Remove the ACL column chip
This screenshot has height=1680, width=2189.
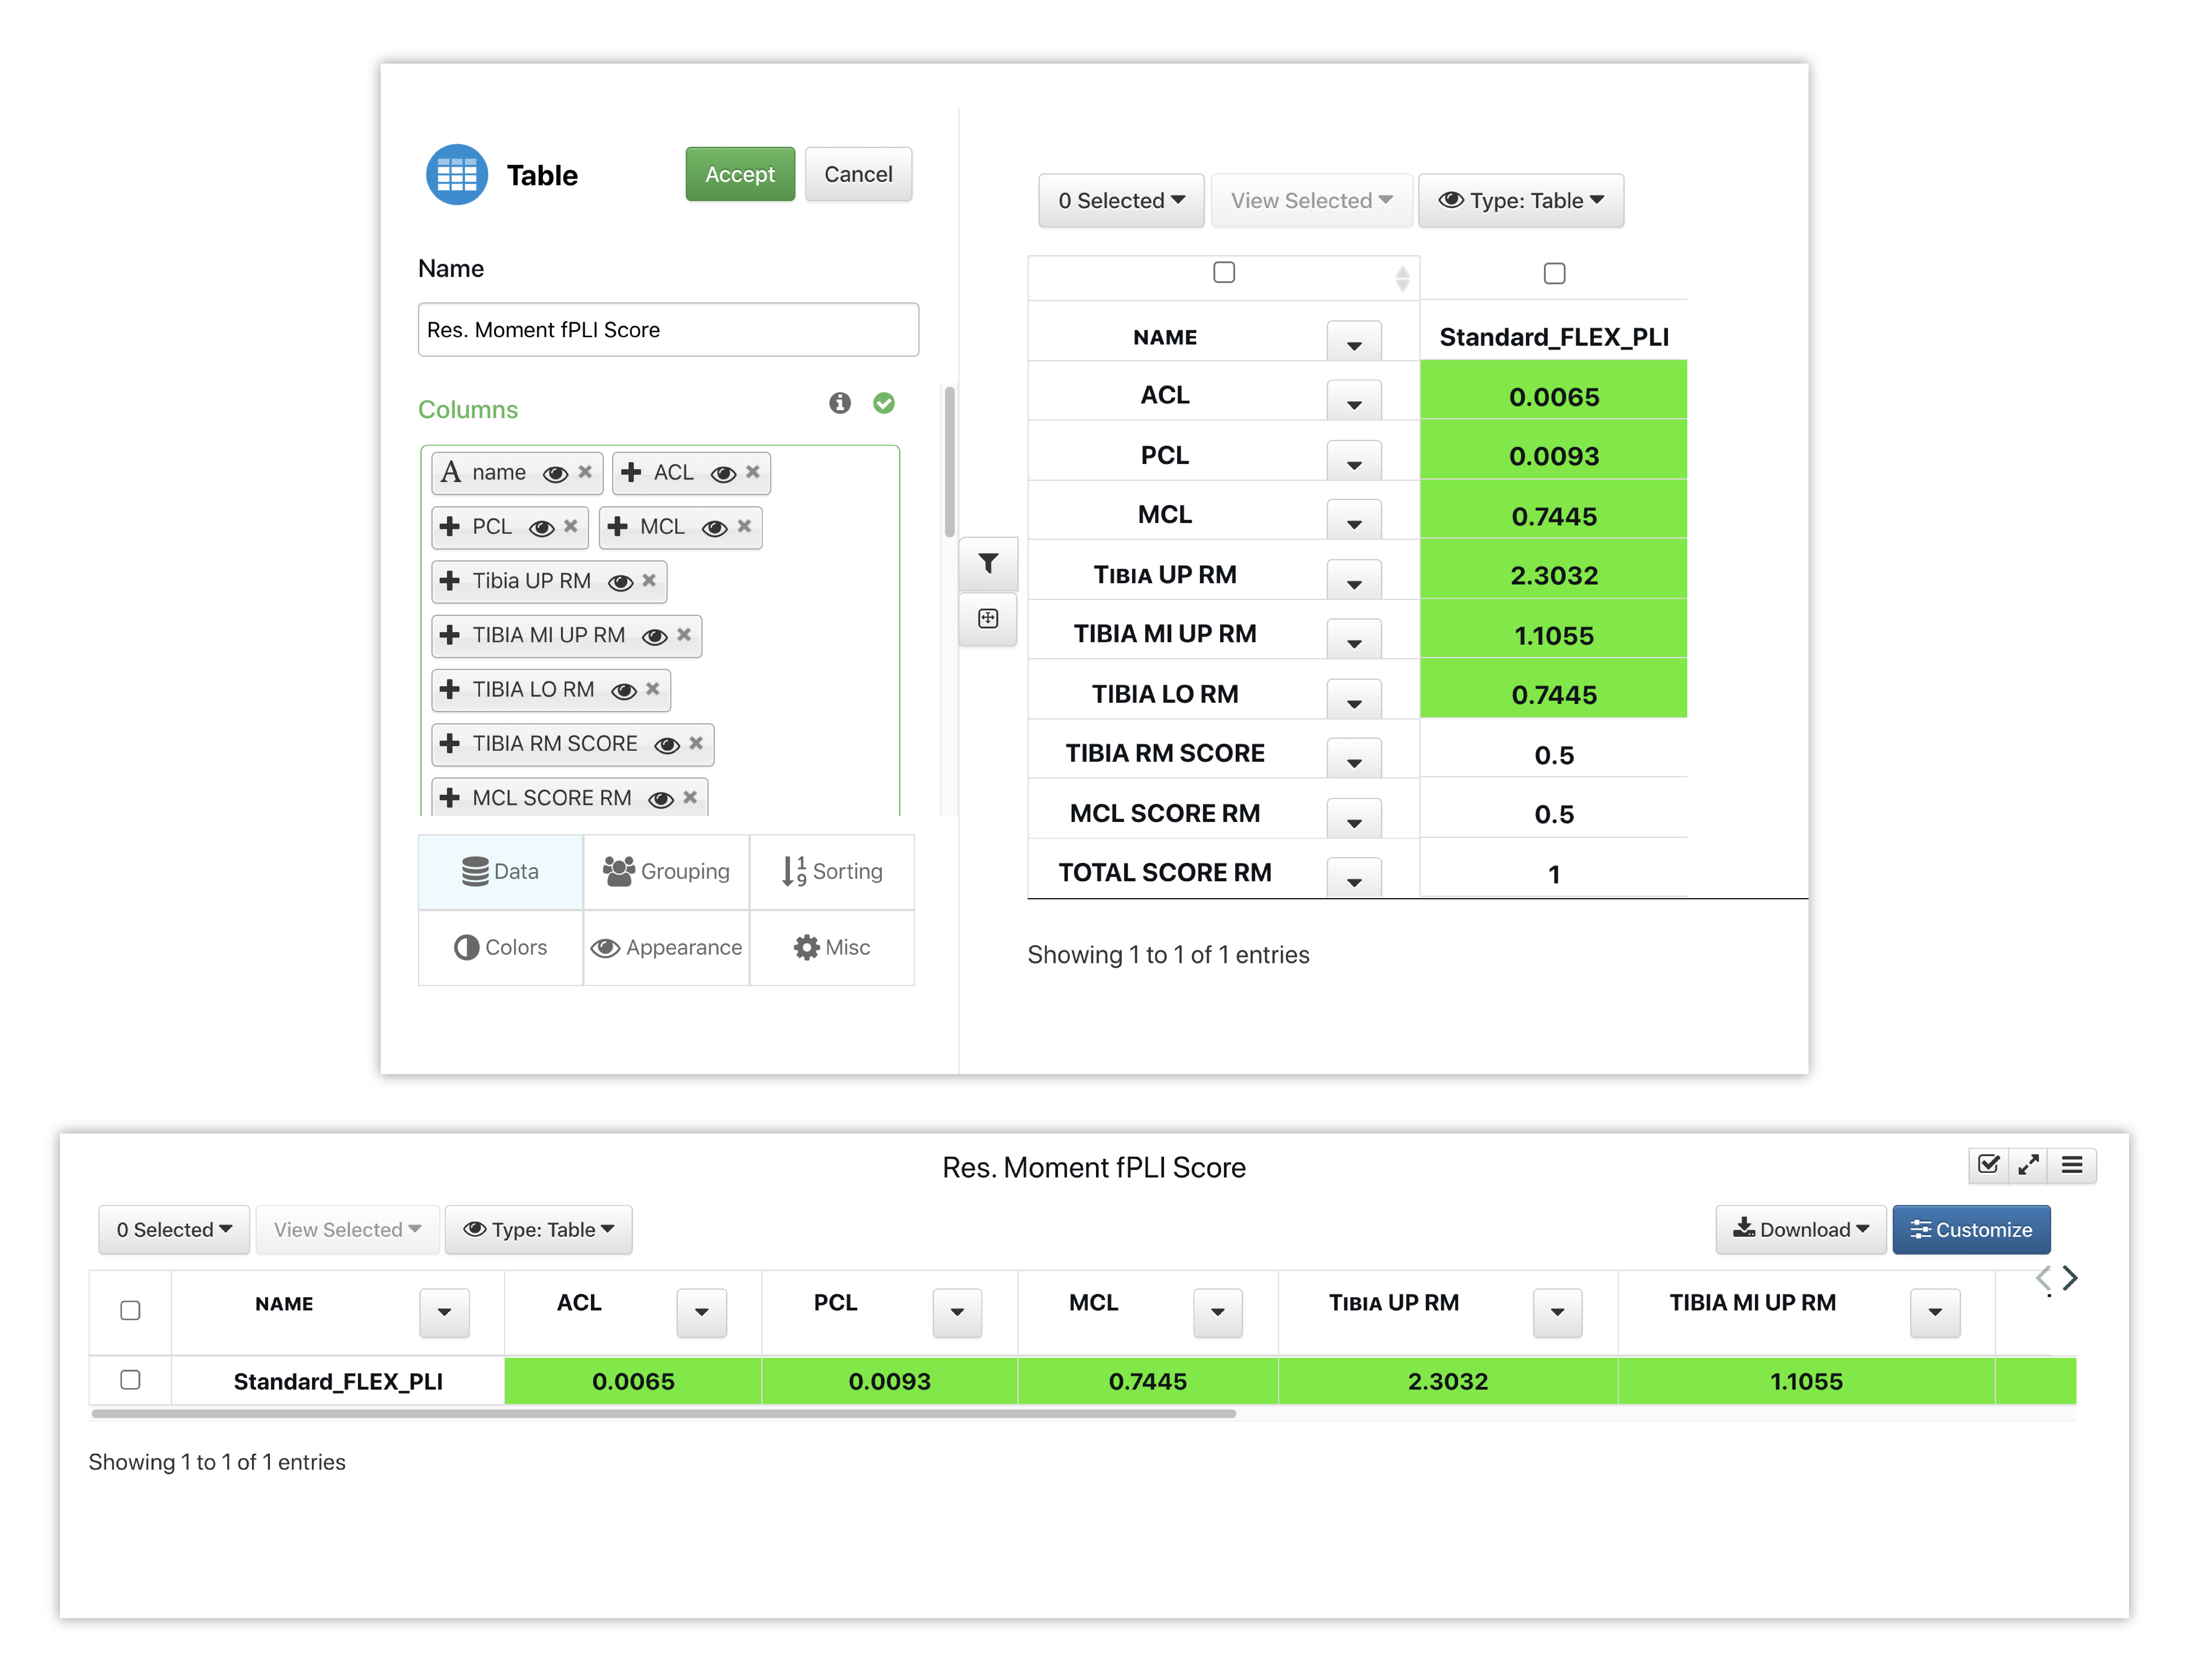point(753,472)
